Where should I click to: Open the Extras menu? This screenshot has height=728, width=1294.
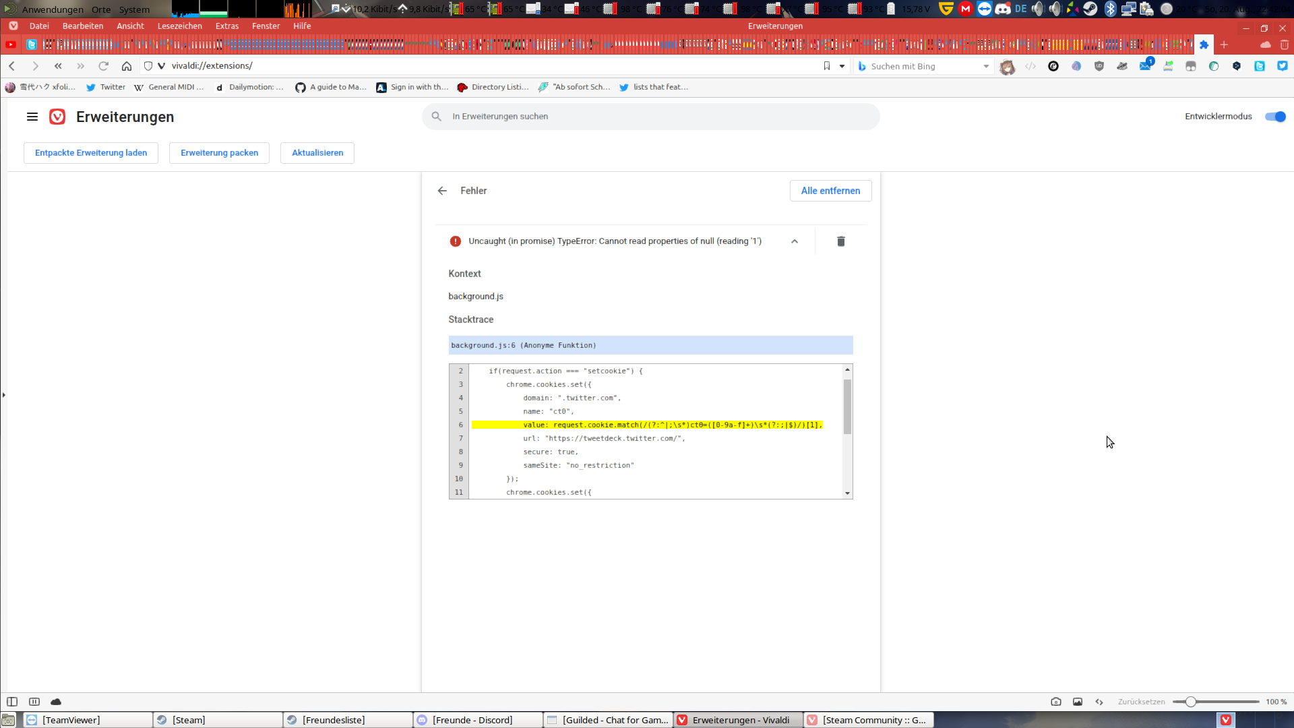pos(226,26)
